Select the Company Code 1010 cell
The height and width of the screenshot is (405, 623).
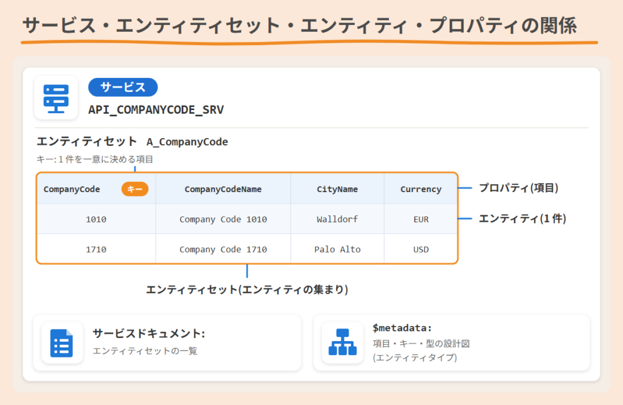click(x=223, y=219)
